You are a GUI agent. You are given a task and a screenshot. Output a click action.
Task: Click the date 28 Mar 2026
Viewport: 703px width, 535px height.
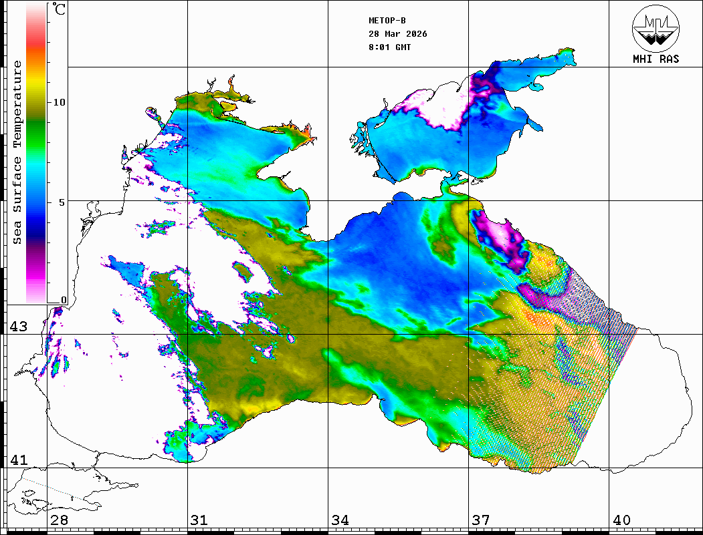398,34
